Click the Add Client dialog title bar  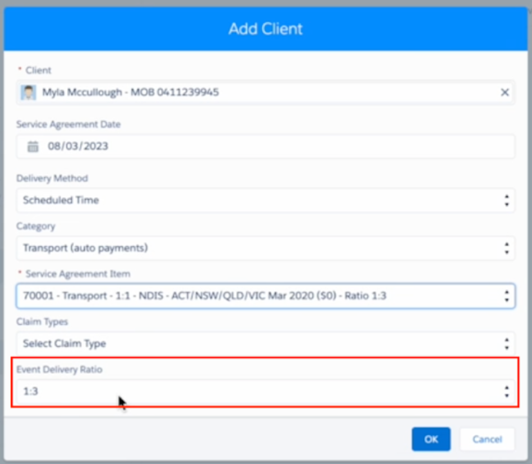pyautogui.click(x=266, y=29)
